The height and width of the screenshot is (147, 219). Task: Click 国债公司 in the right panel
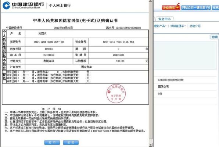163,87
